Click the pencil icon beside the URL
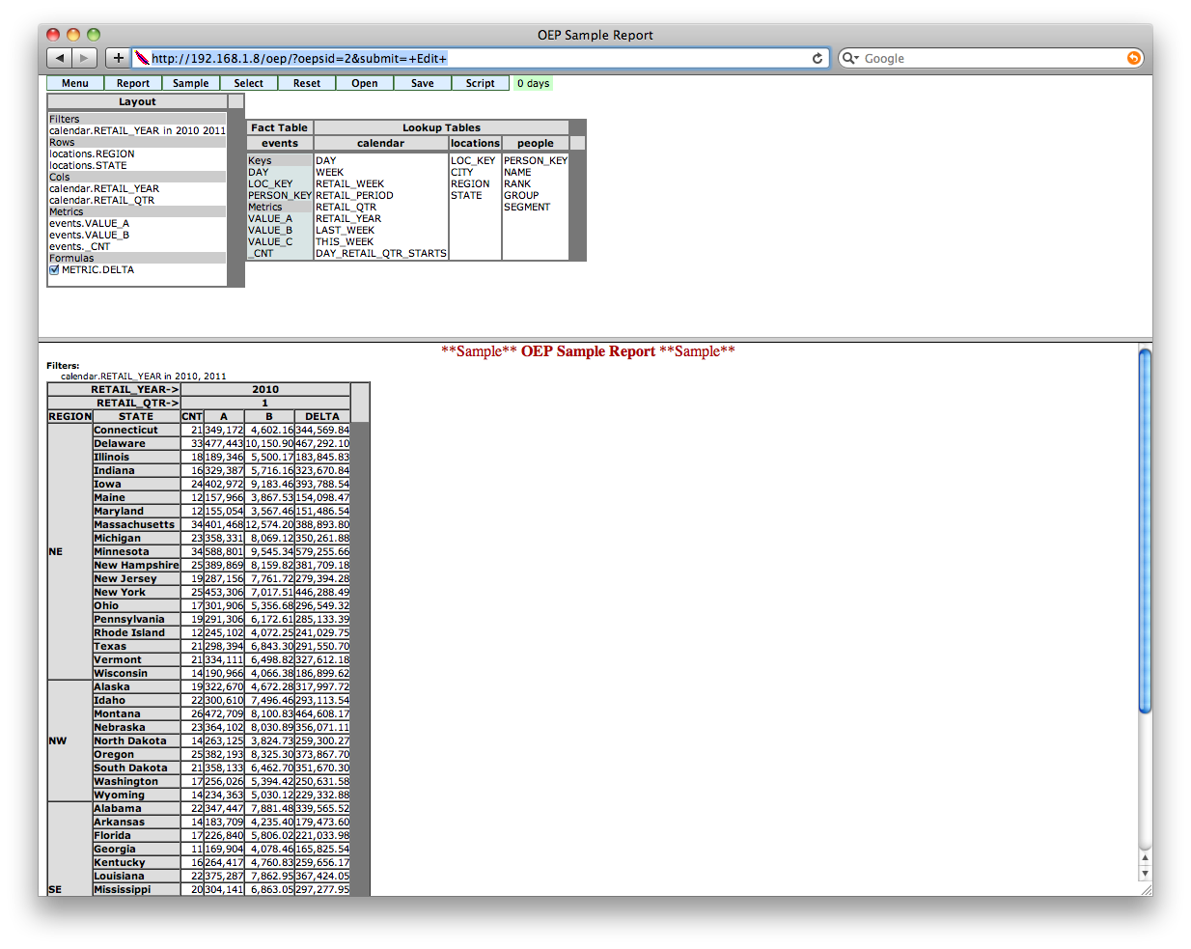The image size is (1191, 949). [141, 58]
